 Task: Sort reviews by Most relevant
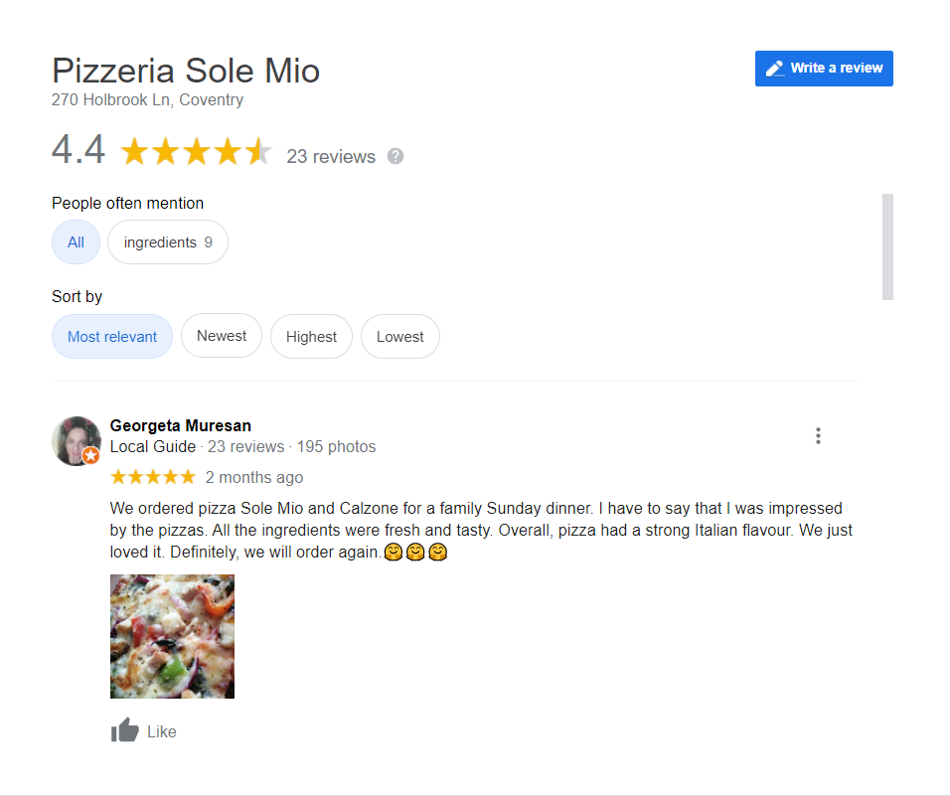112,336
